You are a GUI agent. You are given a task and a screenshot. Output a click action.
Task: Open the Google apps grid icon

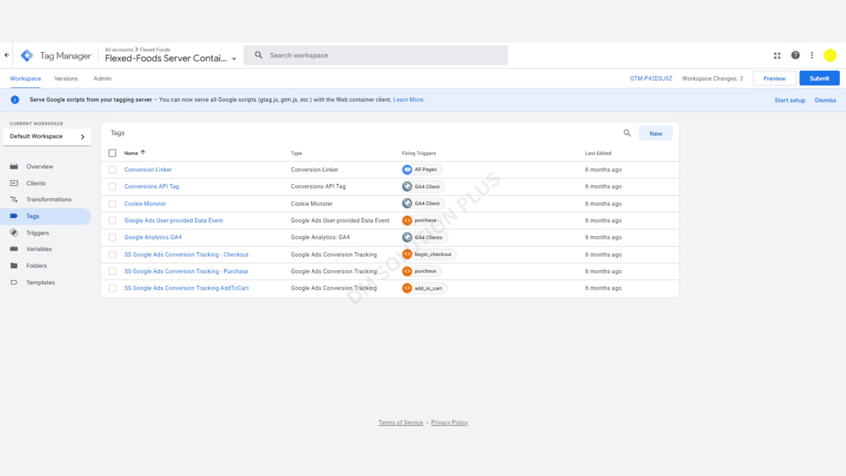pyautogui.click(x=777, y=56)
